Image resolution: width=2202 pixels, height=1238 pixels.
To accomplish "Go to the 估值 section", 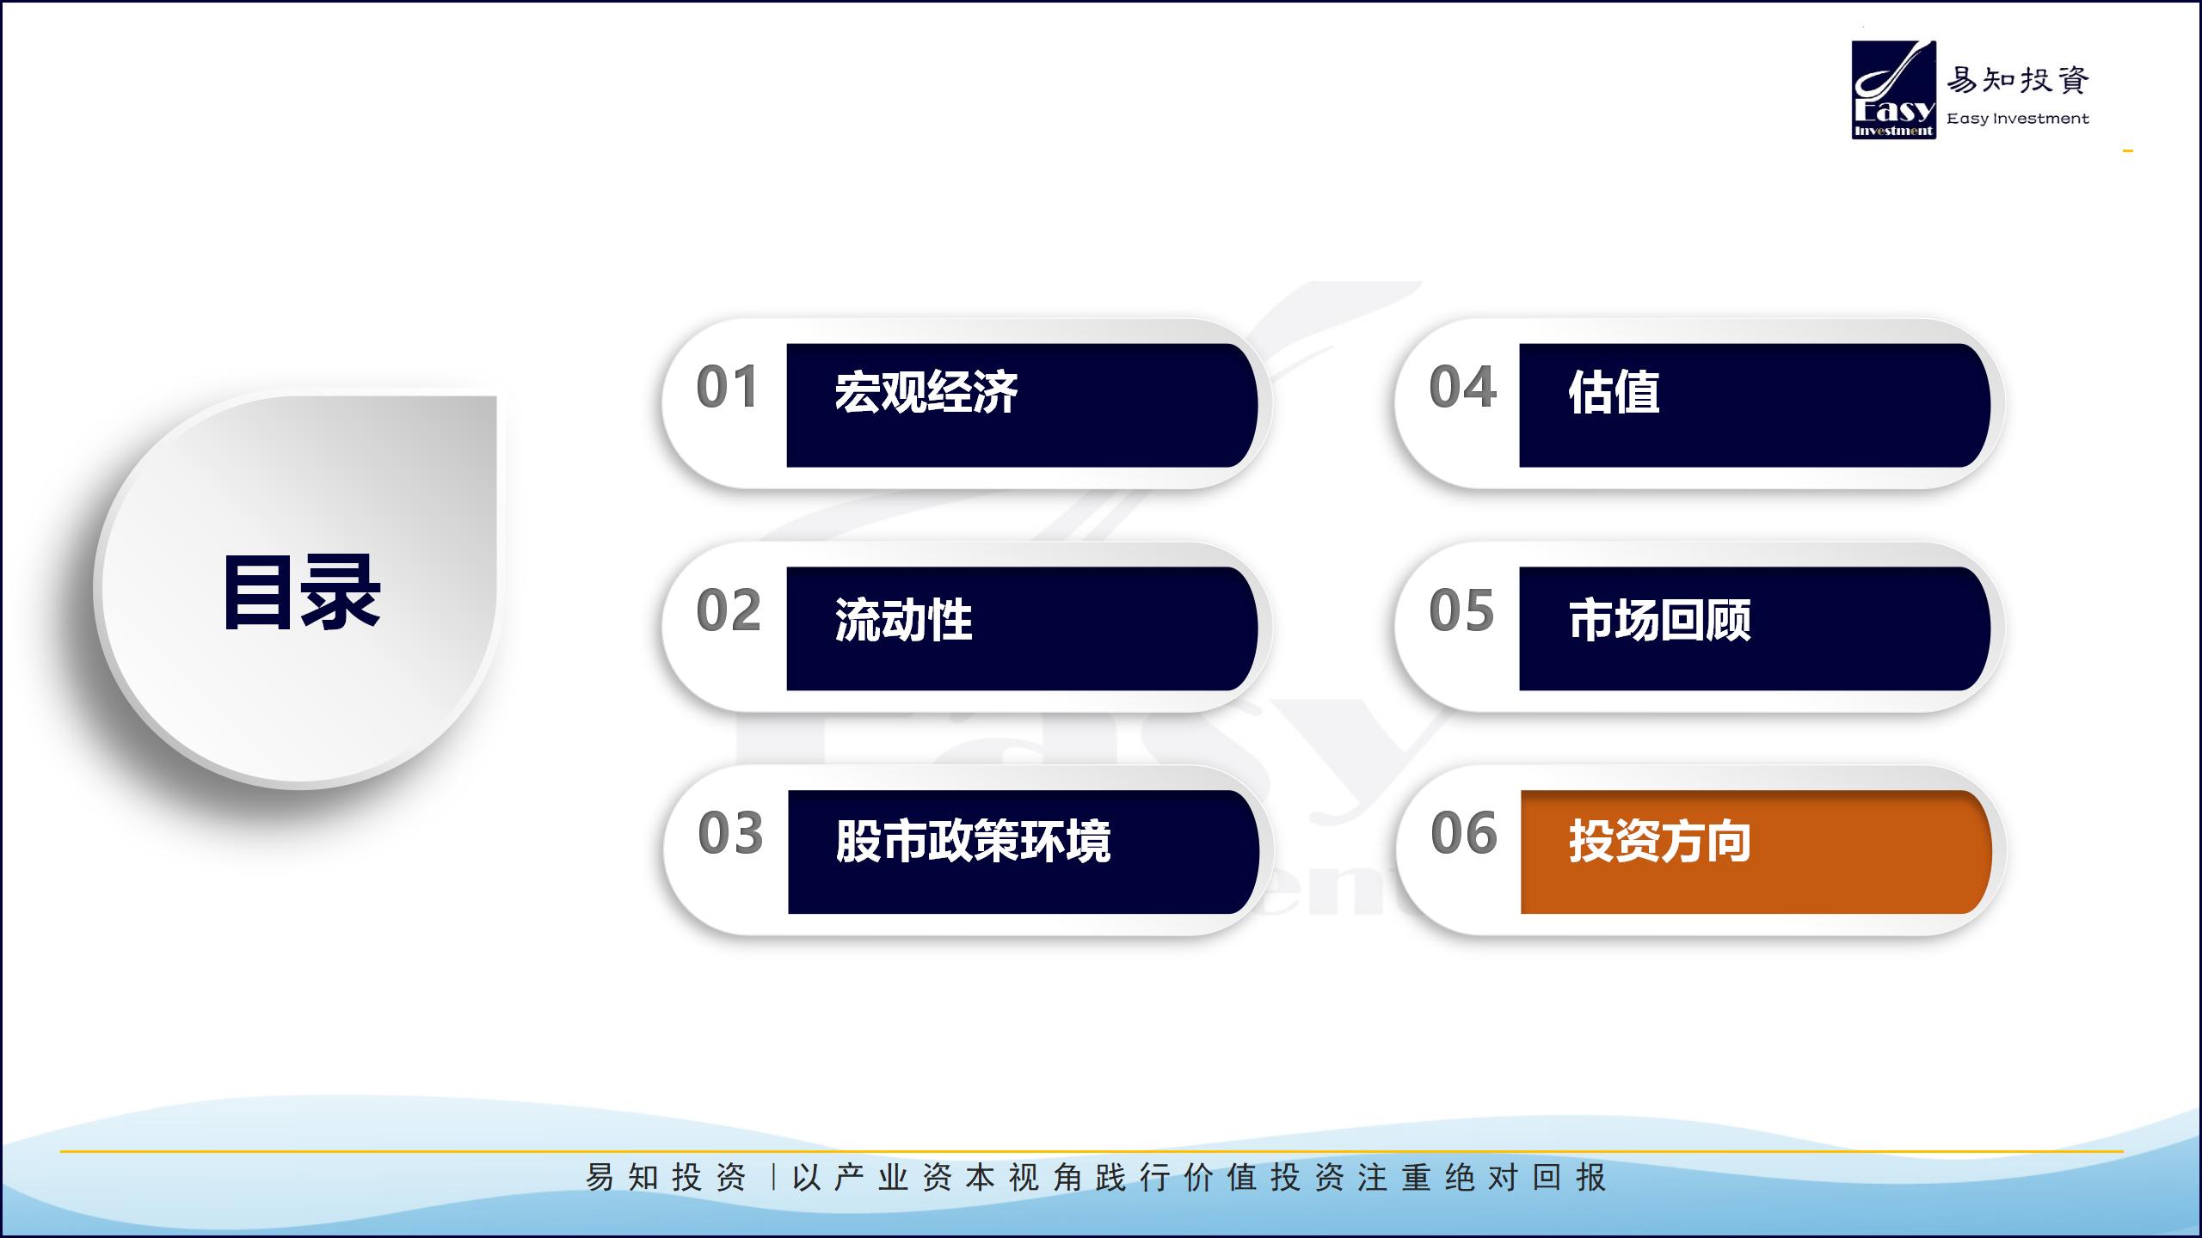I will point(1755,405).
